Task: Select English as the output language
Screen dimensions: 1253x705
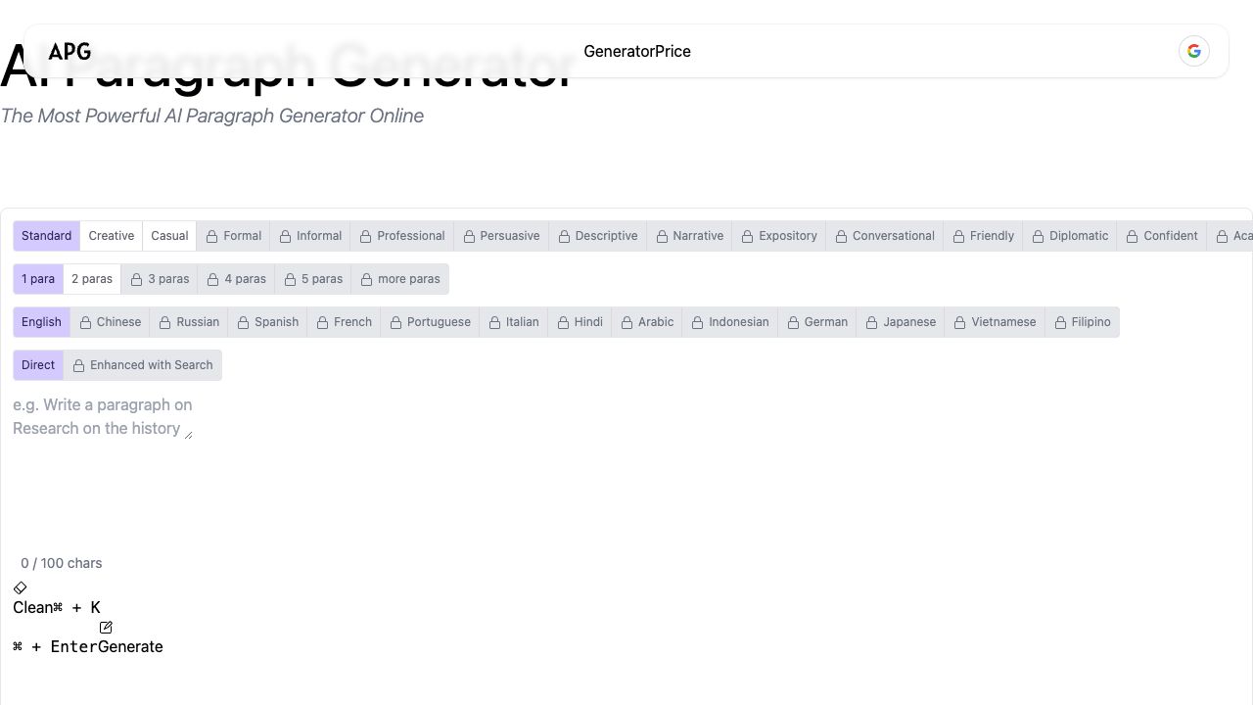Action: coord(41,321)
